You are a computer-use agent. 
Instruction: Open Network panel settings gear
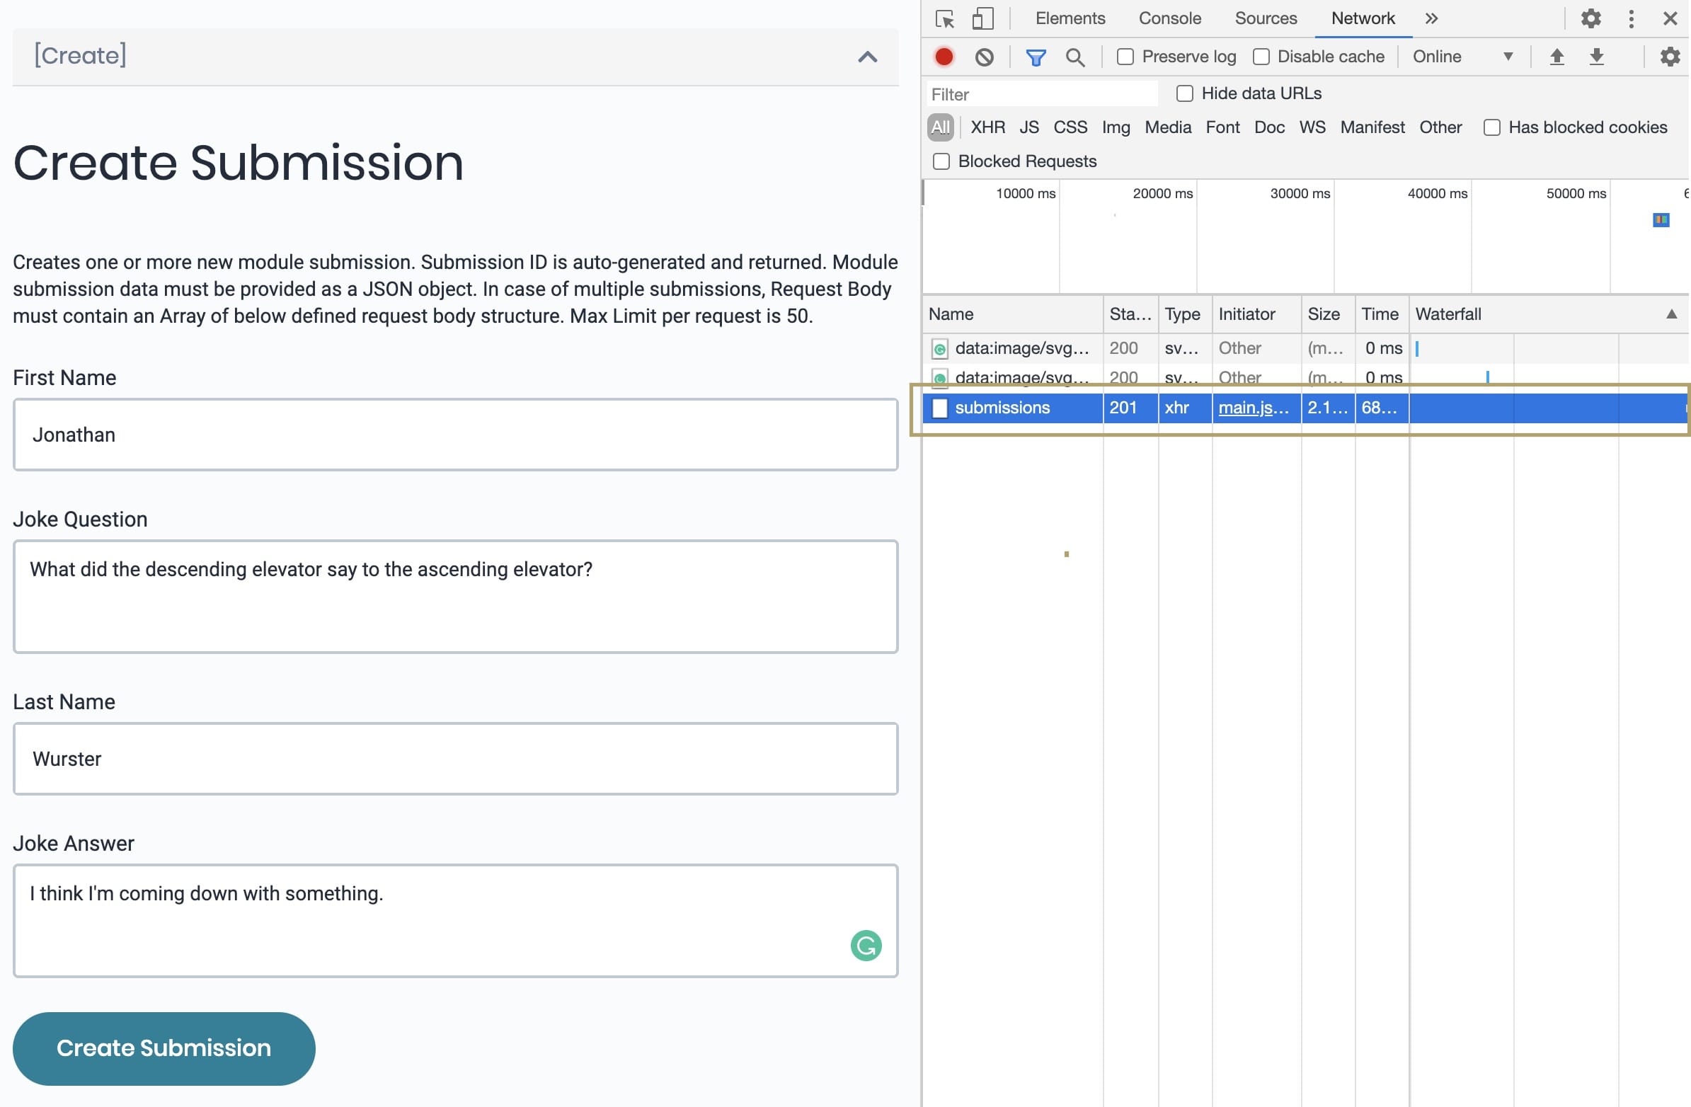click(1670, 56)
